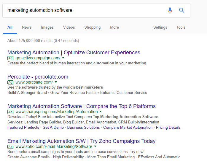Viewport: 207px width, 163px height.
Task: Click the www.sharpspring.com/Marketing/Automation URL text
Action: 57,112
